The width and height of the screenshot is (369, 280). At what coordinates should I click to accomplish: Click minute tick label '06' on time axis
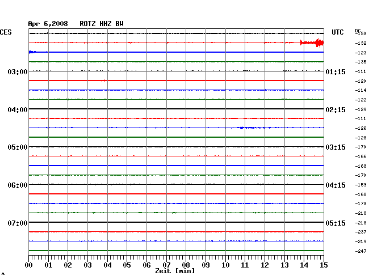click(x=146, y=265)
